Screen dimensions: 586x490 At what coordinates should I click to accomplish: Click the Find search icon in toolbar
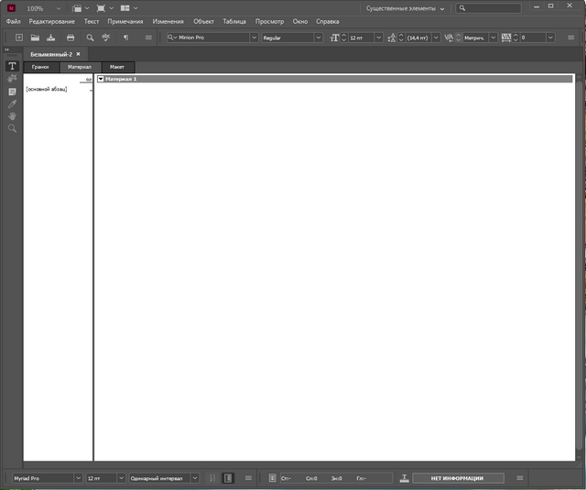(90, 38)
